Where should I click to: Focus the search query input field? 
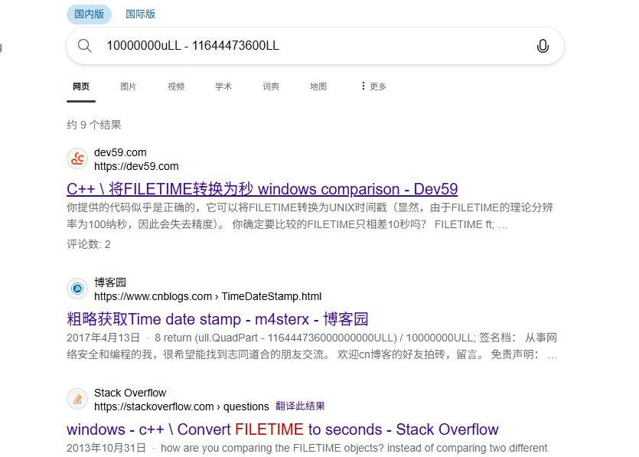(x=316, y=46)
